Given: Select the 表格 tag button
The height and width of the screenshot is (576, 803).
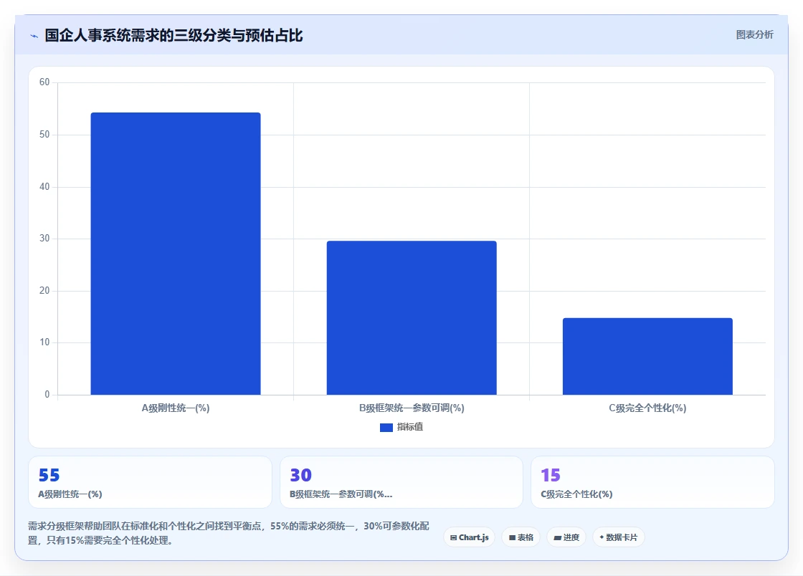Looking at the screenshot, I should [x=521, y=537].
